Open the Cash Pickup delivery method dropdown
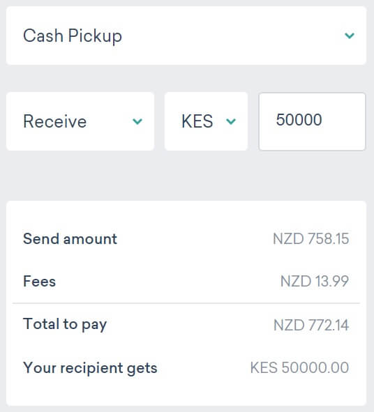This screenshot has height=412, width=374. coord(186,36)
